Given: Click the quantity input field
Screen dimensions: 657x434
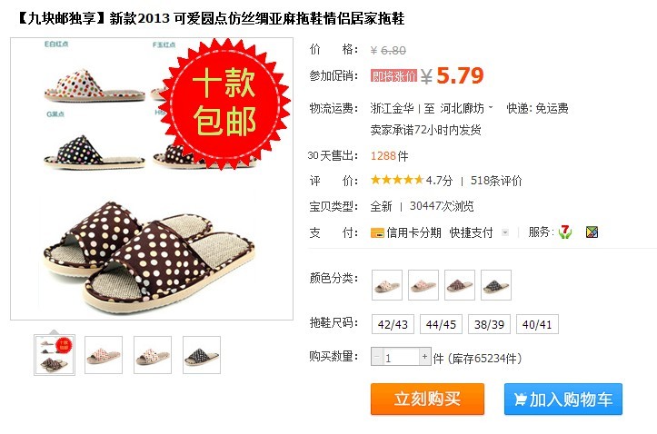Looking at the screenshot, I should pyautogui.click(x=401, y=357).
